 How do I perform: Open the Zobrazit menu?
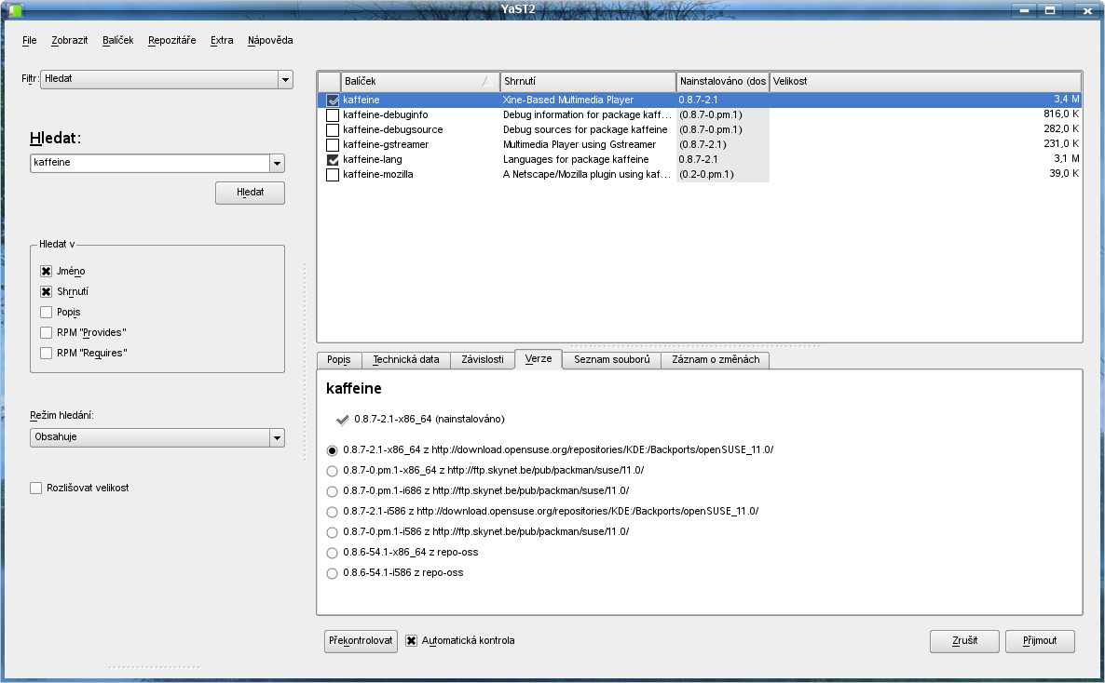click(69, 40)
